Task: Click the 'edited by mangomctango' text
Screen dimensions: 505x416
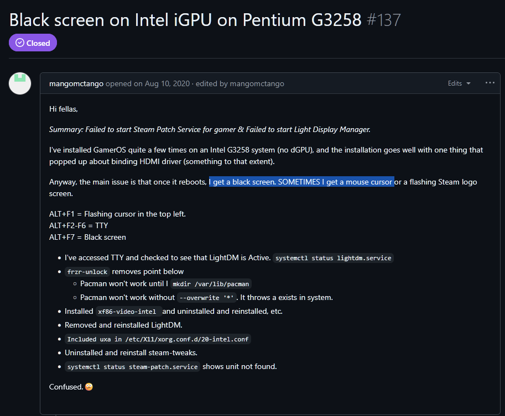Action: (x=240, y=83)
